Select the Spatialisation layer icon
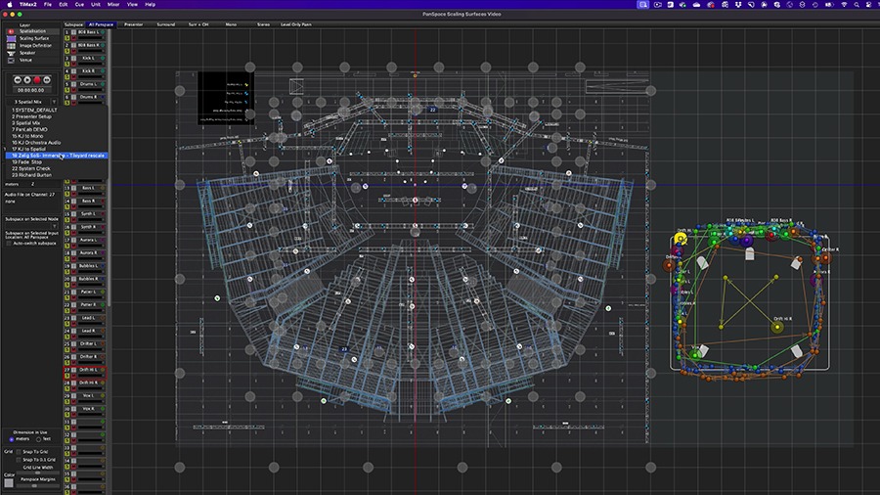Image resolution: width=880 pixels, height=495 pixels. pyautogui.click(x=12, y=31)
